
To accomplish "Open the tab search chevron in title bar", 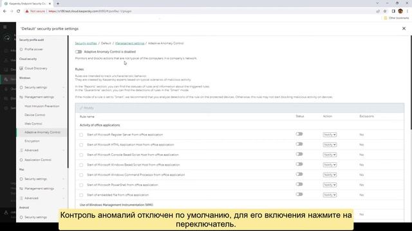I will click(x=377, y=3).
